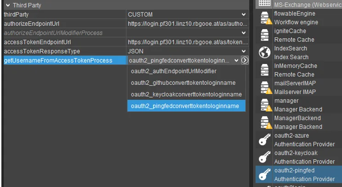Screen dimensions: 342x187
Task: Click the ManagerBackend warning server icon
Action: 266,123
